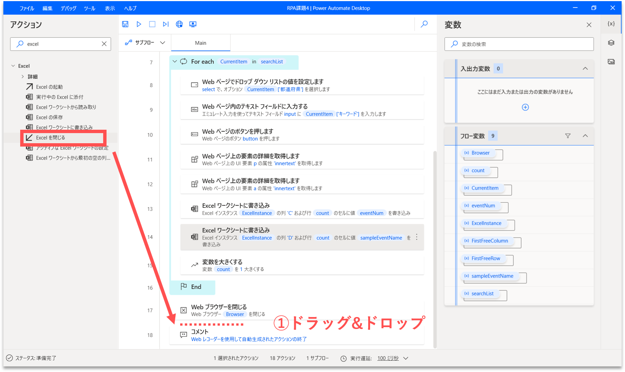Add a new input/output variable
Image resolution: width=625 pixels, height=372 pixels.
[x=525, y=107]
